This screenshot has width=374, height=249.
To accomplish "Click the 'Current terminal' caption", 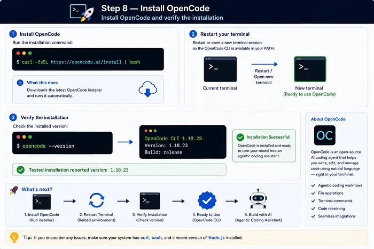I will pos(220,88).
